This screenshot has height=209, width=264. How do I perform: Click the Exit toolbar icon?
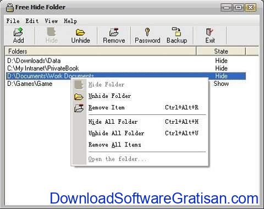pyautogui.click(x=210, y=32)
